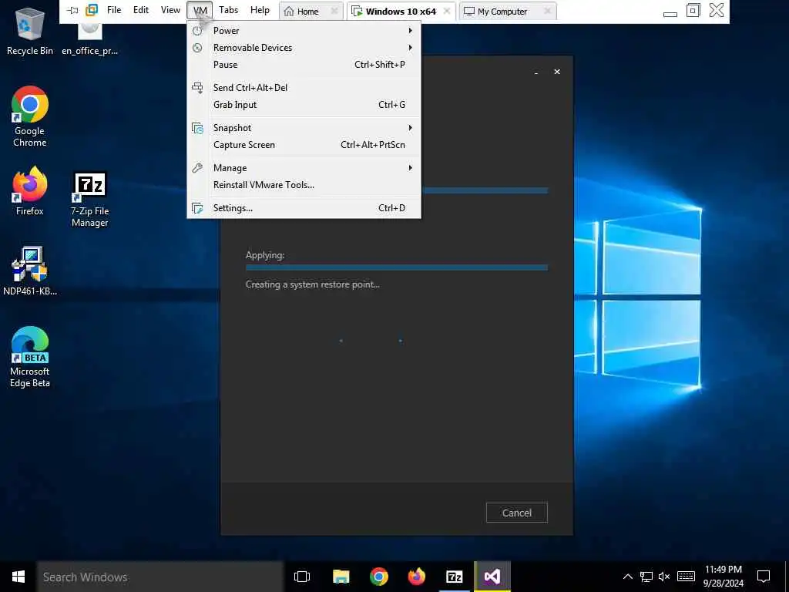Click the Removable Devices disc icon
This screenshot has width=789, height=592.
[x=197, y=48]
